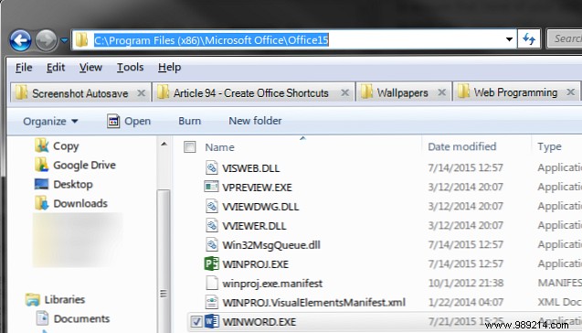Viewport: 582px width, 333px height.
Task: Select Desktop in navigation pane
Action: [x=64, y=185]
